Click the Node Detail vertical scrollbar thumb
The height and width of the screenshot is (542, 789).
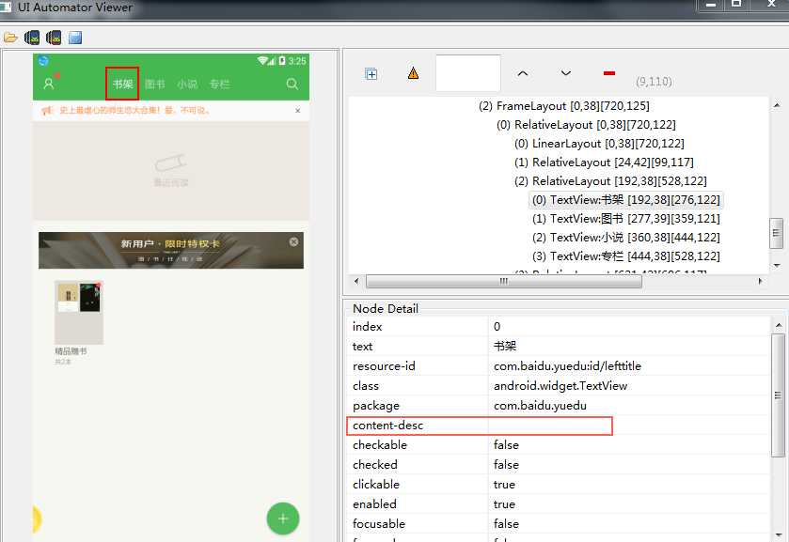(778, 395)
